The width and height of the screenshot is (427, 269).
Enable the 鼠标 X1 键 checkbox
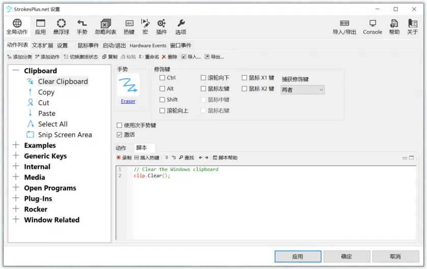tap(245, 78)
